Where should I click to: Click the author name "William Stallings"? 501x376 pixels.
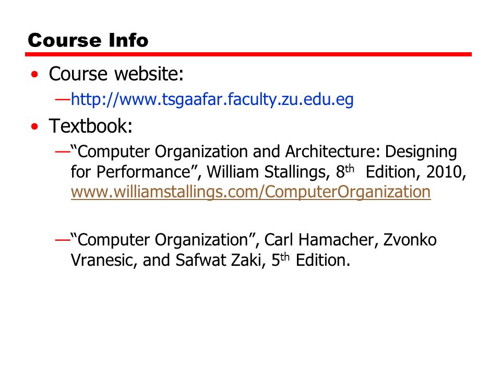coord(268,172)
